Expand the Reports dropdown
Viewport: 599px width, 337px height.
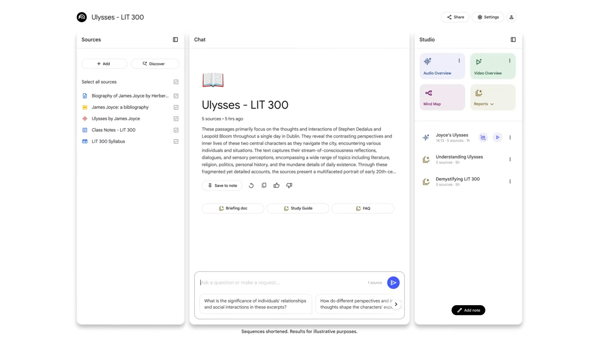tap(492, 104)
